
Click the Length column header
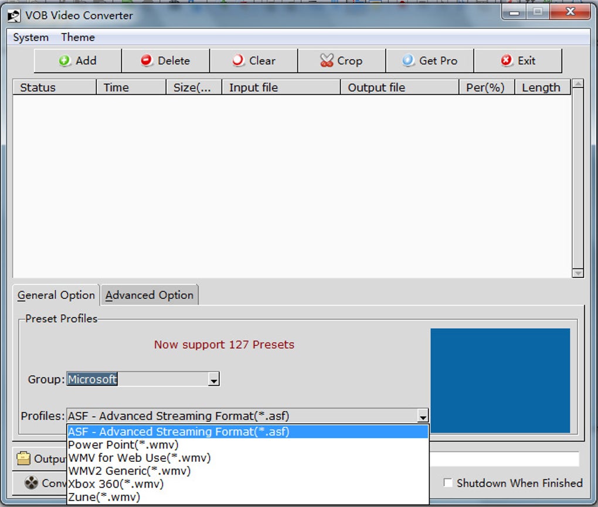click(x=543, y=87)
